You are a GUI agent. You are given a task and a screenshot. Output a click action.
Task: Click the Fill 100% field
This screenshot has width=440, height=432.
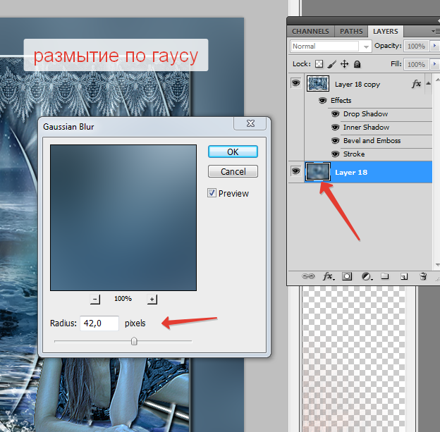(x=416, y=65)
